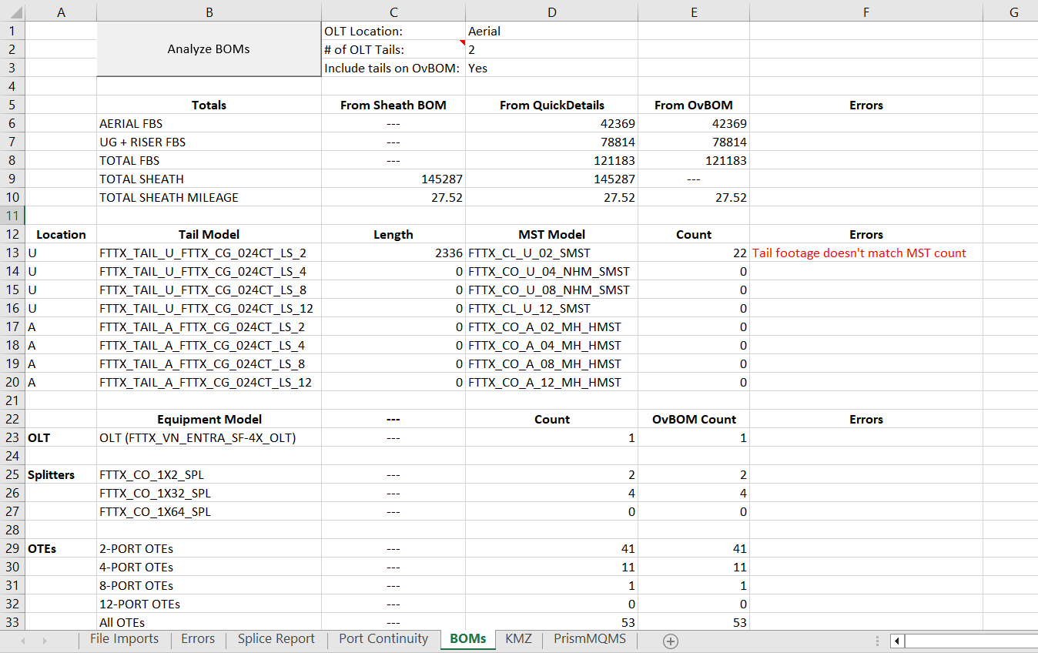
Task: Select the QuickDetails value 42369
Action: [x=551, y=124]
